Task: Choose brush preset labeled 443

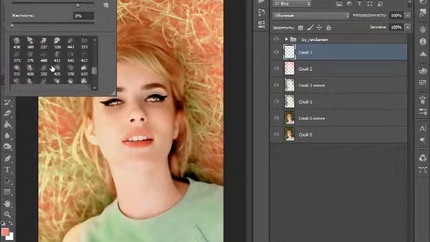Action: tap(71, 43)
